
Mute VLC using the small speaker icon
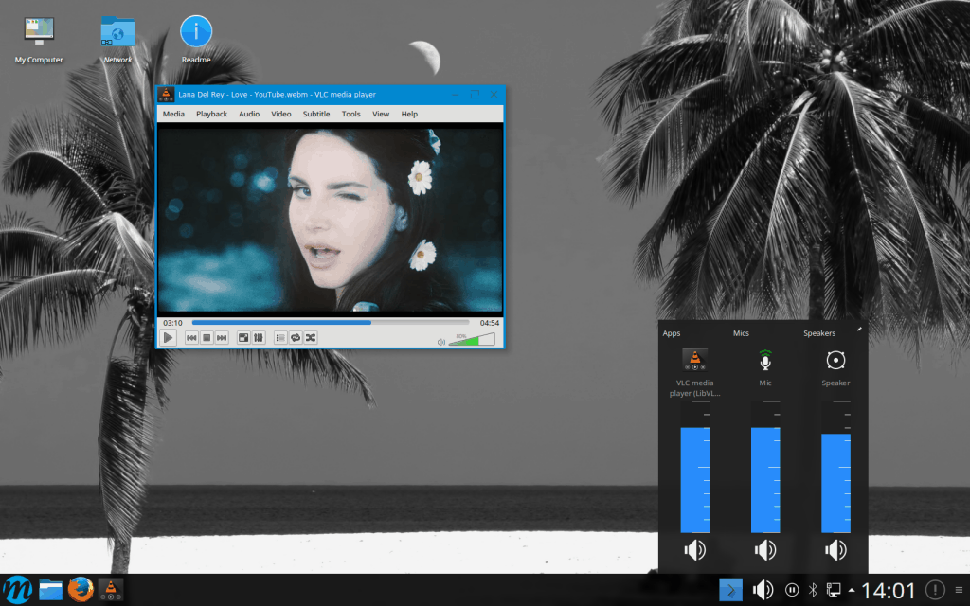(x=441, y=342)
